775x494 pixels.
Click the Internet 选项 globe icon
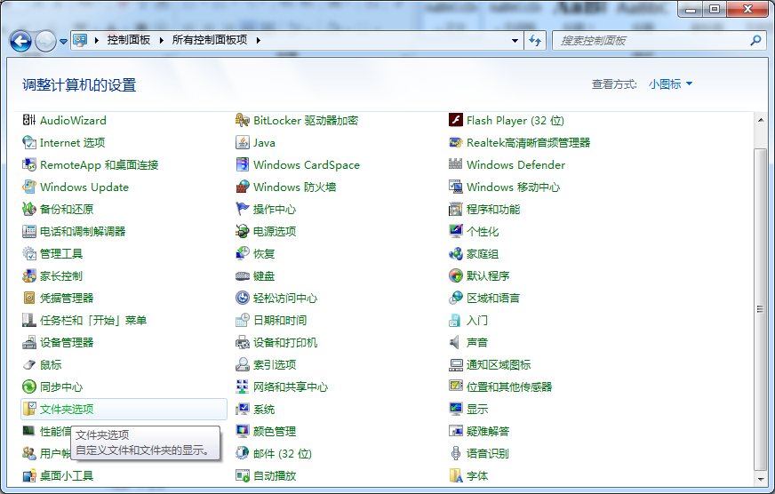(29, 142)
